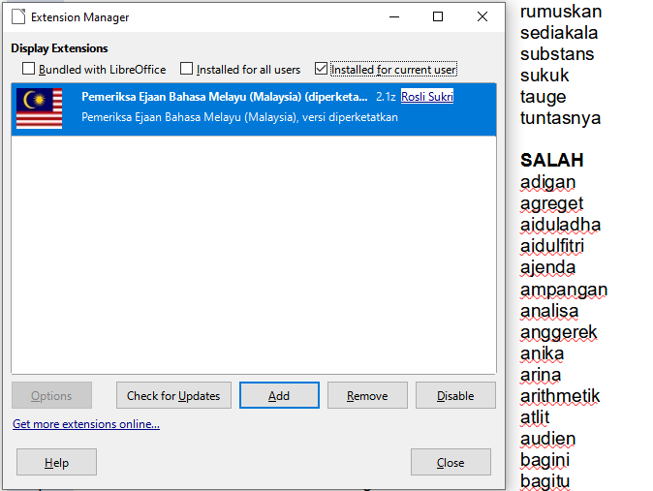
Task: Click the Display Extensions heading
Action: 59,48
